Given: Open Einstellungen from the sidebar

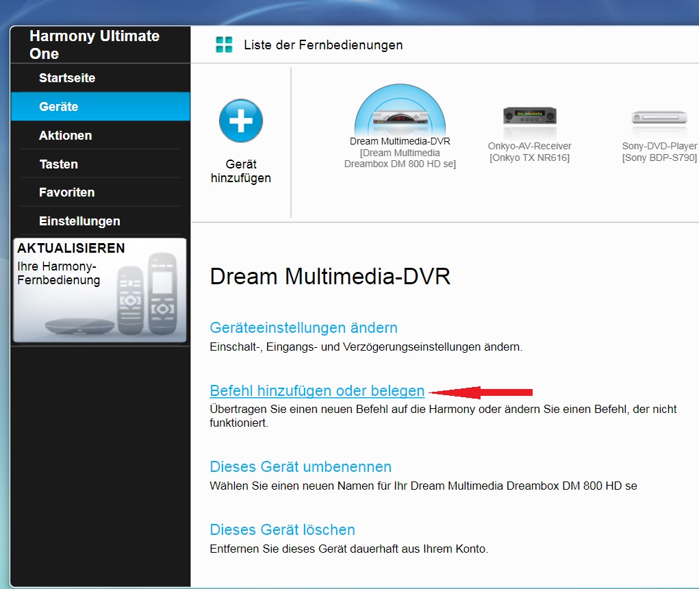Looking at the screenshot, I should point(79,221).
